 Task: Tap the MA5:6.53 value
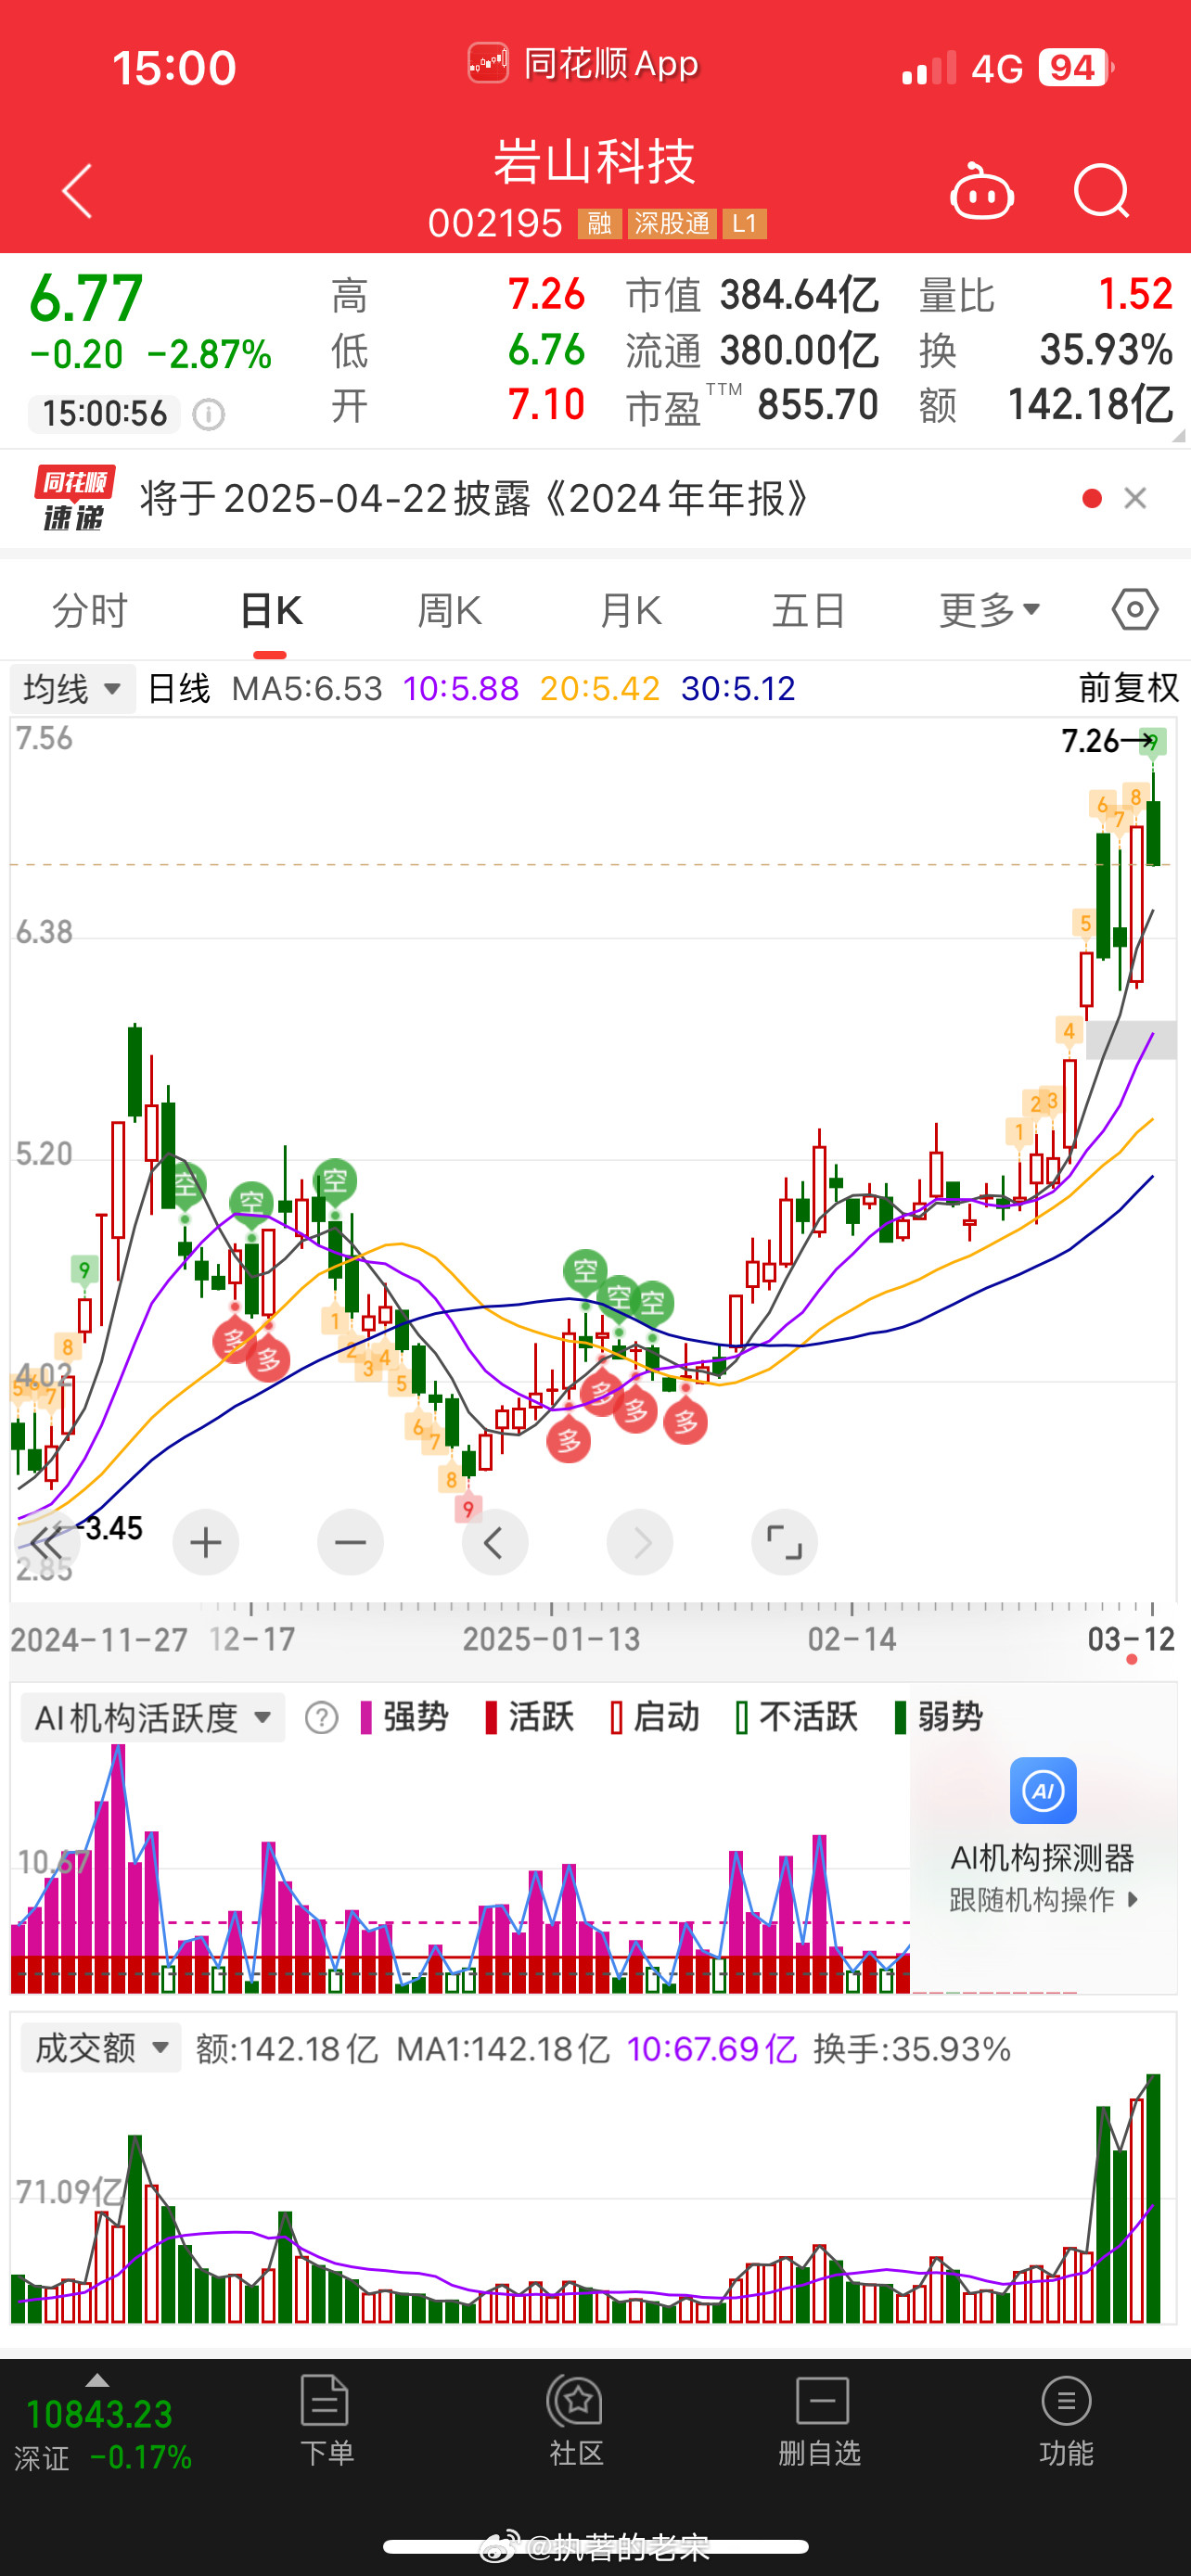[x=307, y=688]
